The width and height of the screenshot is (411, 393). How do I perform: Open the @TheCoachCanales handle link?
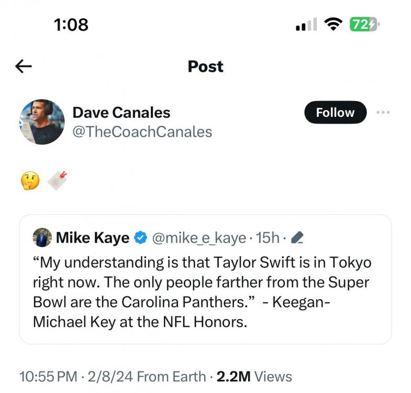click(142, 132)
